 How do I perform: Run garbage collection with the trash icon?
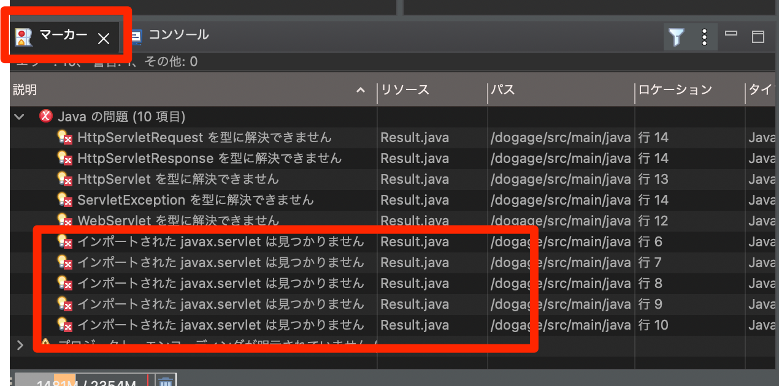(x=164, y=380)
